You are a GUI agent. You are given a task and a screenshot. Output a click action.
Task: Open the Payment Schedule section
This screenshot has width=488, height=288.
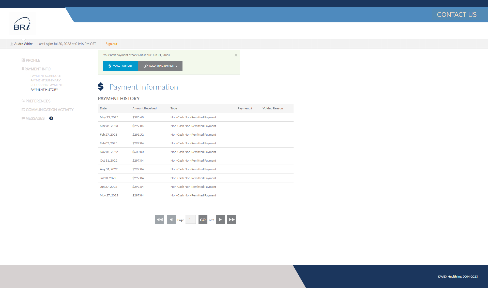tap(45, 76)
